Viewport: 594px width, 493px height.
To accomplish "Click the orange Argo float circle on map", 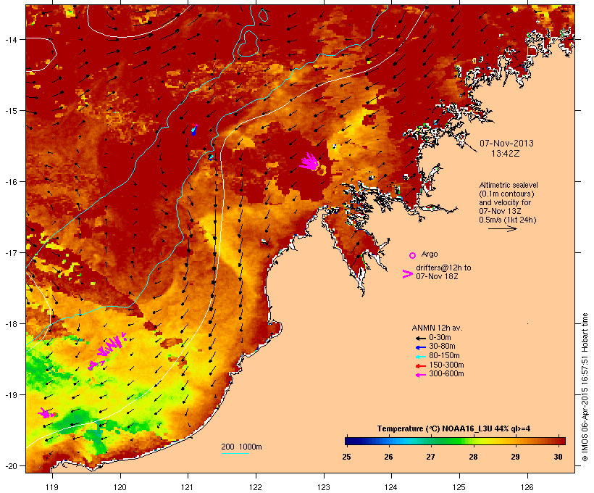I will tap(321, 170).
